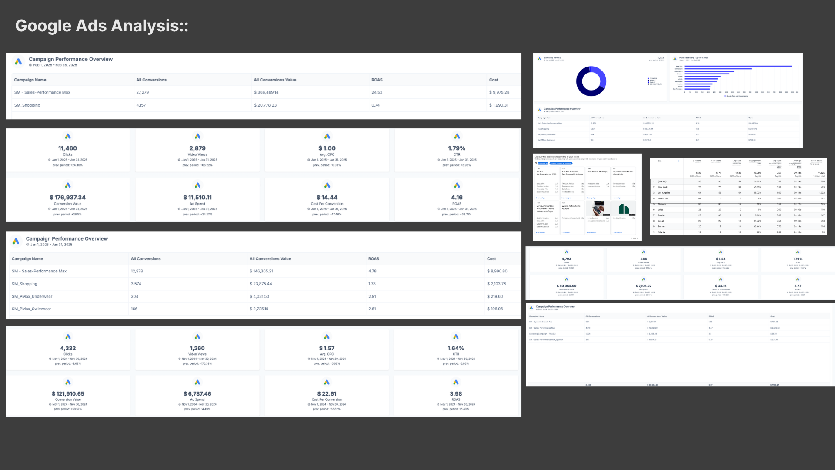
Task: Click the Google Ads icon above 4,332 Clicks
Action: click(68, 336)
